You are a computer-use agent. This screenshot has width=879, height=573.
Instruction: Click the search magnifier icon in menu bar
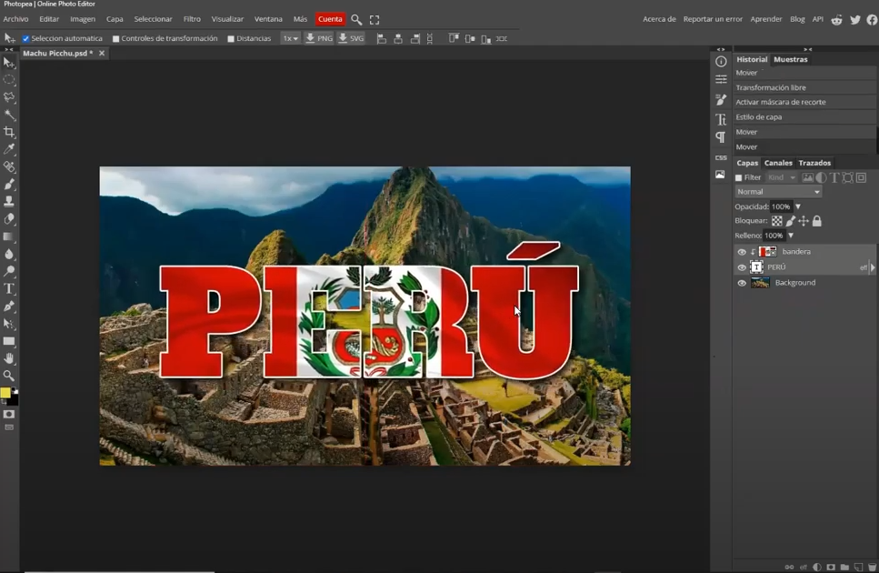pos(356,19)
